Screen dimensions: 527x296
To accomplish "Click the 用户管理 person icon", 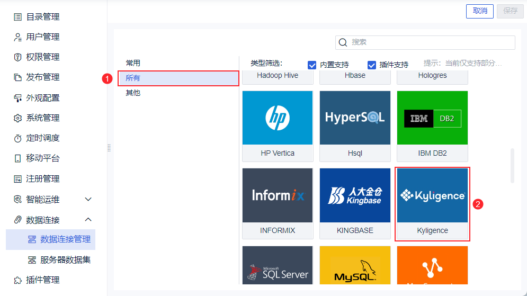I will pyautogui.click(x=18, y=37).
